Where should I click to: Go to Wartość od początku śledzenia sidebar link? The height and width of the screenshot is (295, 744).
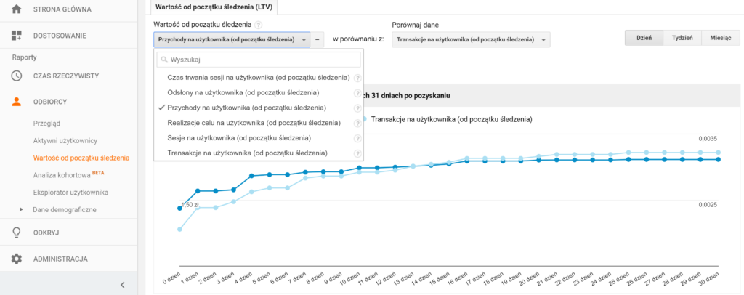(81, 158)
